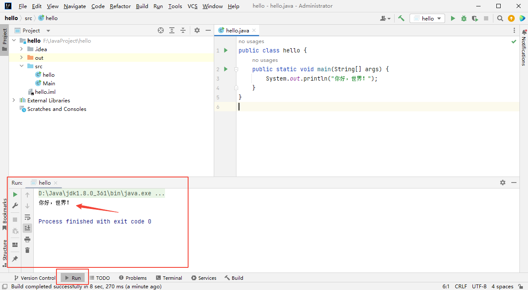The image size is (528, 290).
Task: Click the run gutter icon beside main method
Action: 226,69
